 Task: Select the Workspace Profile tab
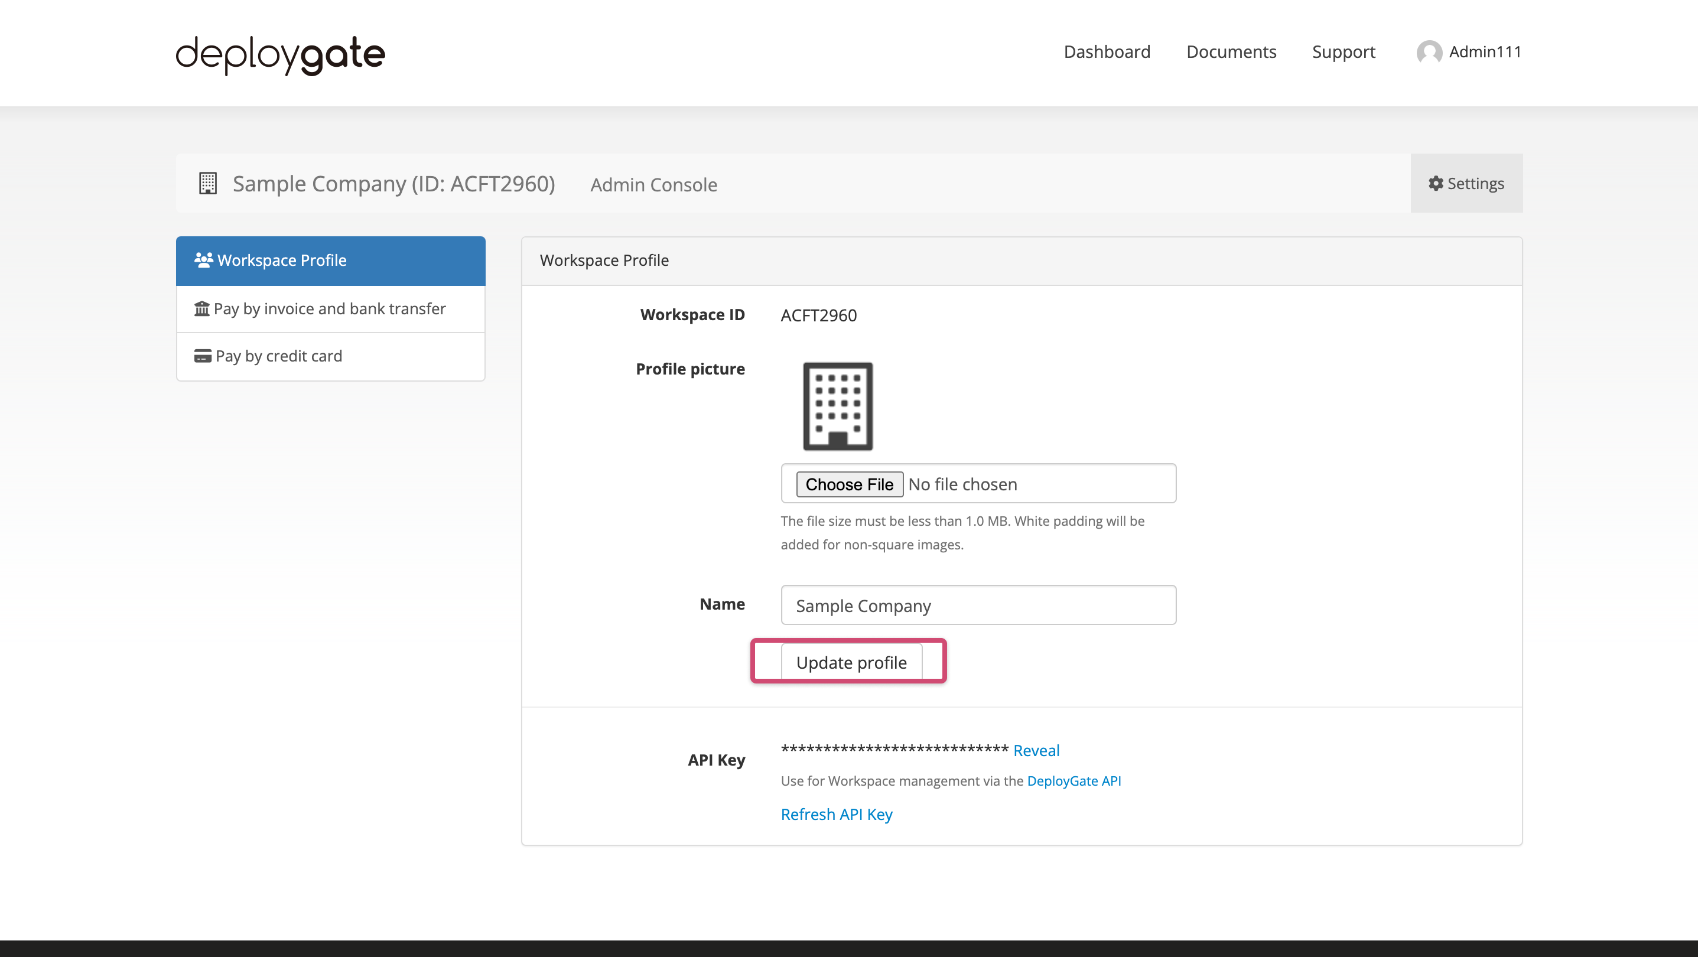pyautogui.click(x=331, y=260)
